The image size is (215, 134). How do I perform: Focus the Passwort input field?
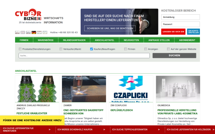[181, 24]
